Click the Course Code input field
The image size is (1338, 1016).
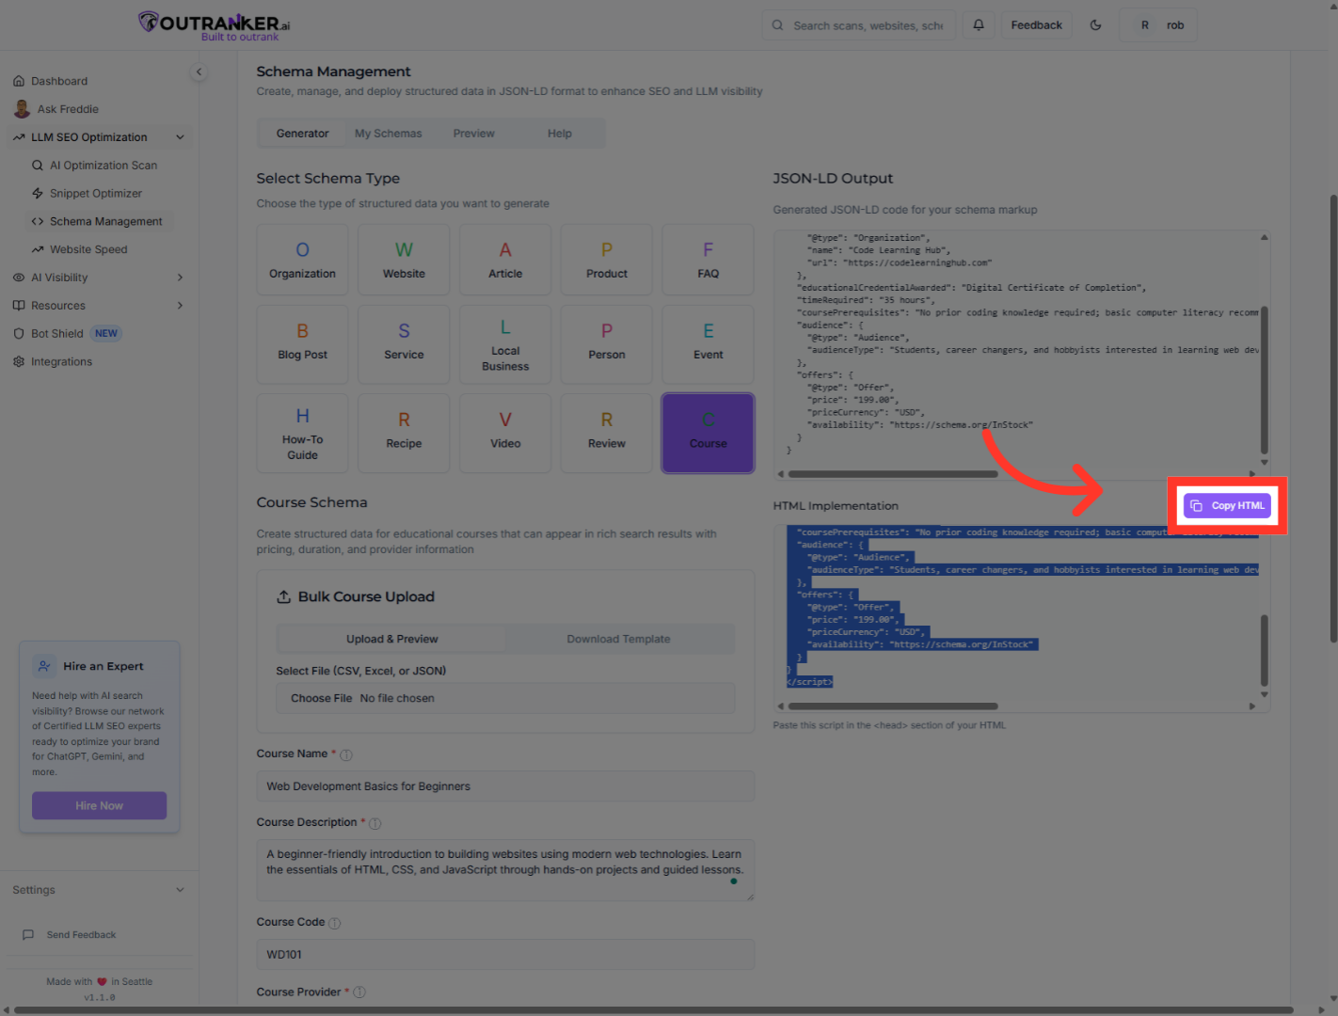pos(505,955)
